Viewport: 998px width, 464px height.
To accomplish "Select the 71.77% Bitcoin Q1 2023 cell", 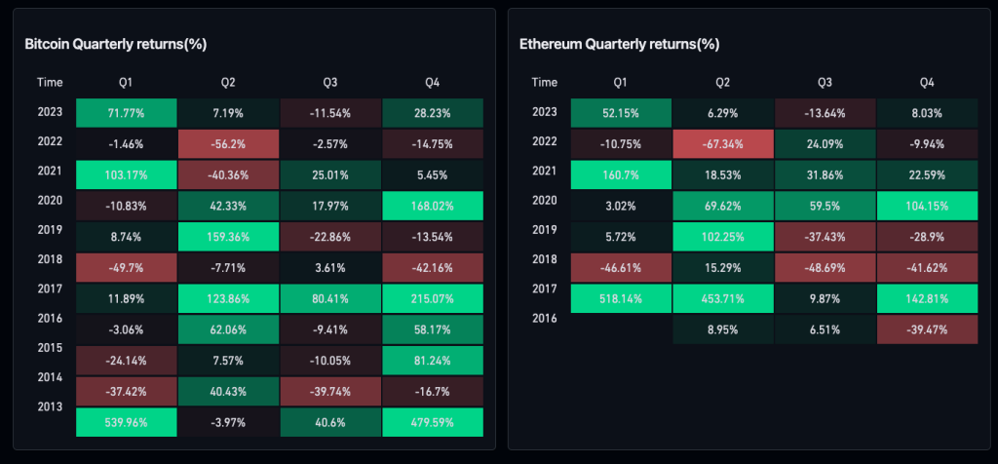I will (x=127, y=112).
